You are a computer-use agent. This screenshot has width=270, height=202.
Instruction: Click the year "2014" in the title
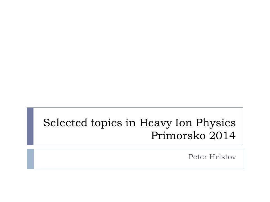[x=222, y=136]
